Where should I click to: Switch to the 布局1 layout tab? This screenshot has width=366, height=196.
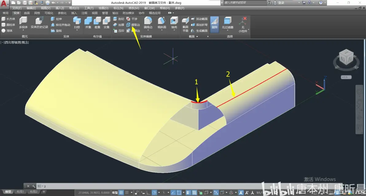[x=20, y=192]
